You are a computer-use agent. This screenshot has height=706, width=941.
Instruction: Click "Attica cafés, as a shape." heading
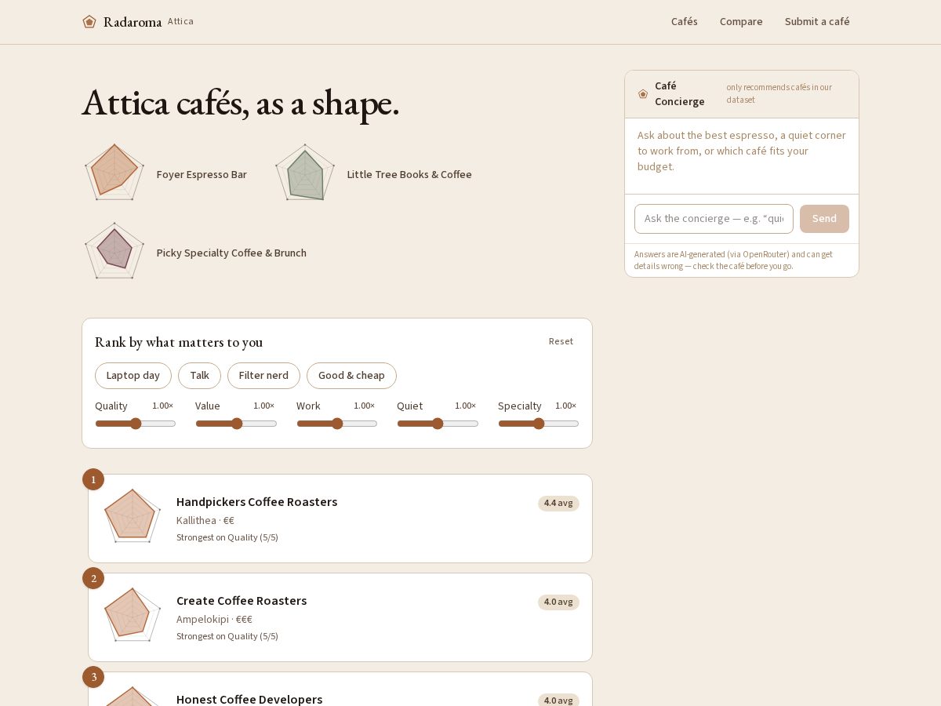(241, 103)
